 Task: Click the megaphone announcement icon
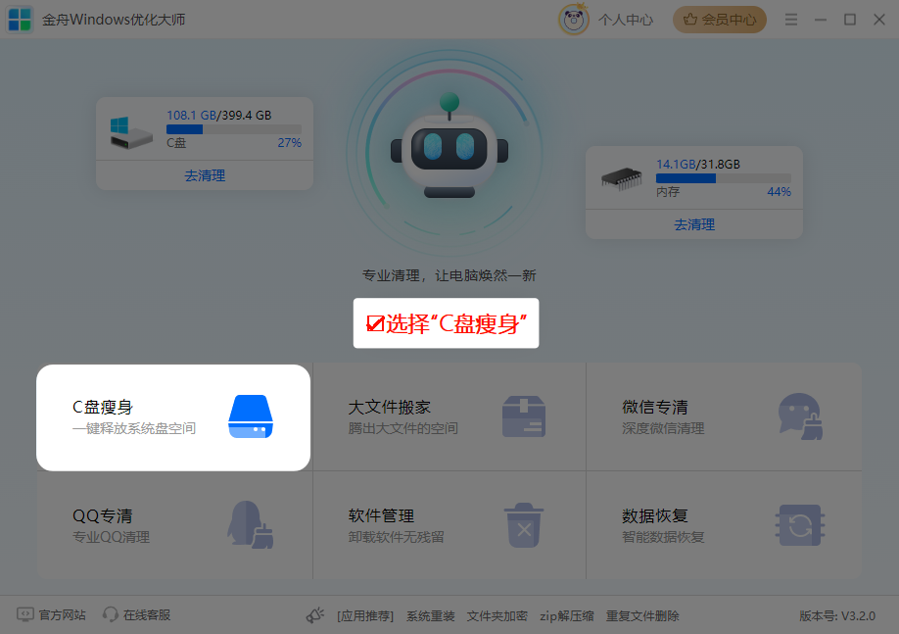[x=314, y=615]
